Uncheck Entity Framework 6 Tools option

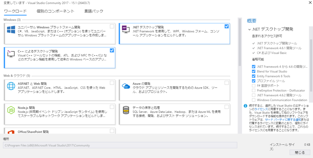click(x=253, y=76)
